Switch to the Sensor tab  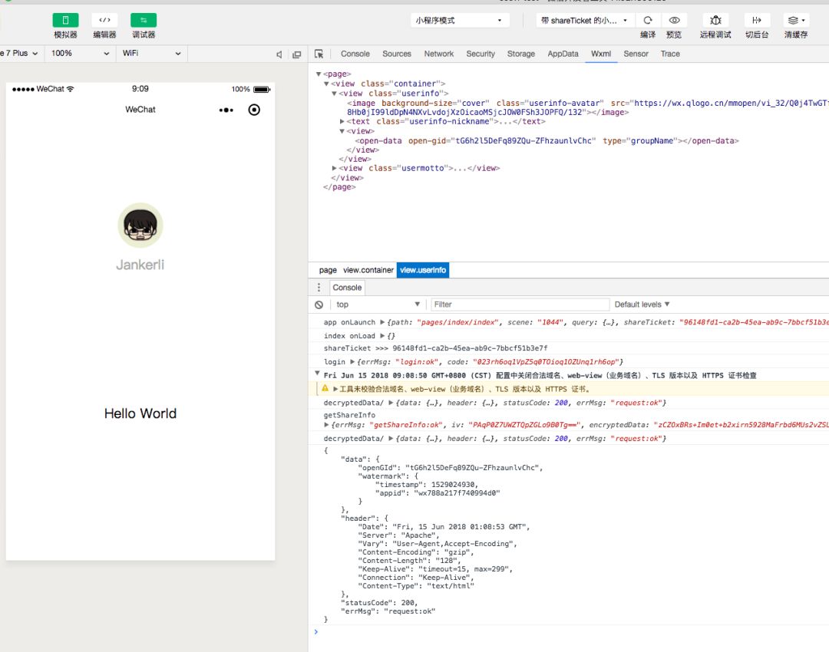point(636,54)
